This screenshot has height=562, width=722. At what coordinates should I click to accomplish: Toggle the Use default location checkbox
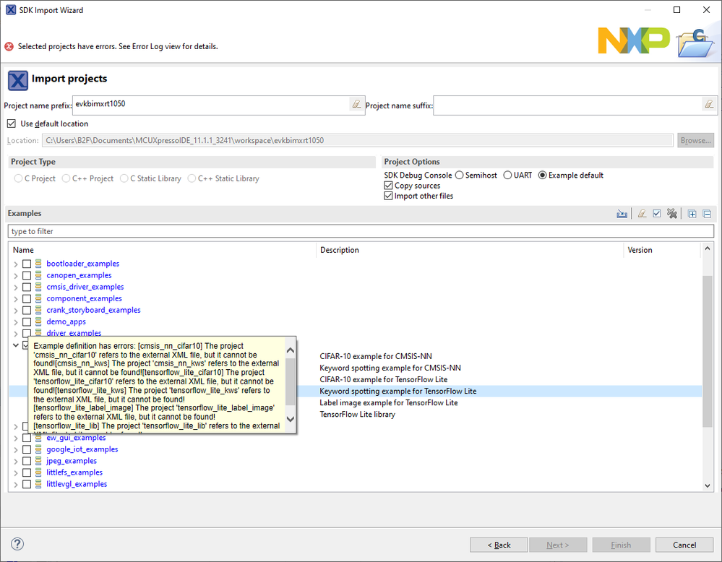point(12,124)
